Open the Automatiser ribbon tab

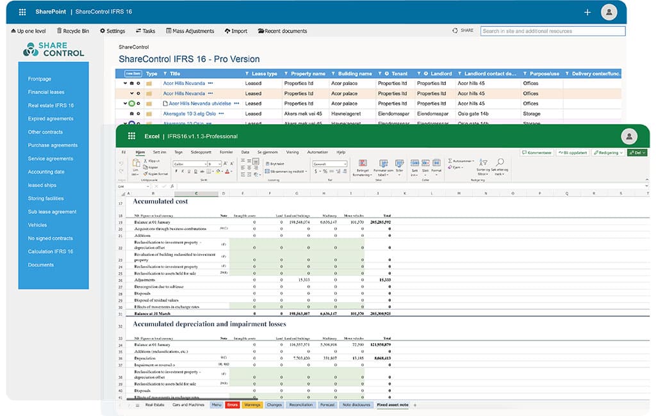318,152
